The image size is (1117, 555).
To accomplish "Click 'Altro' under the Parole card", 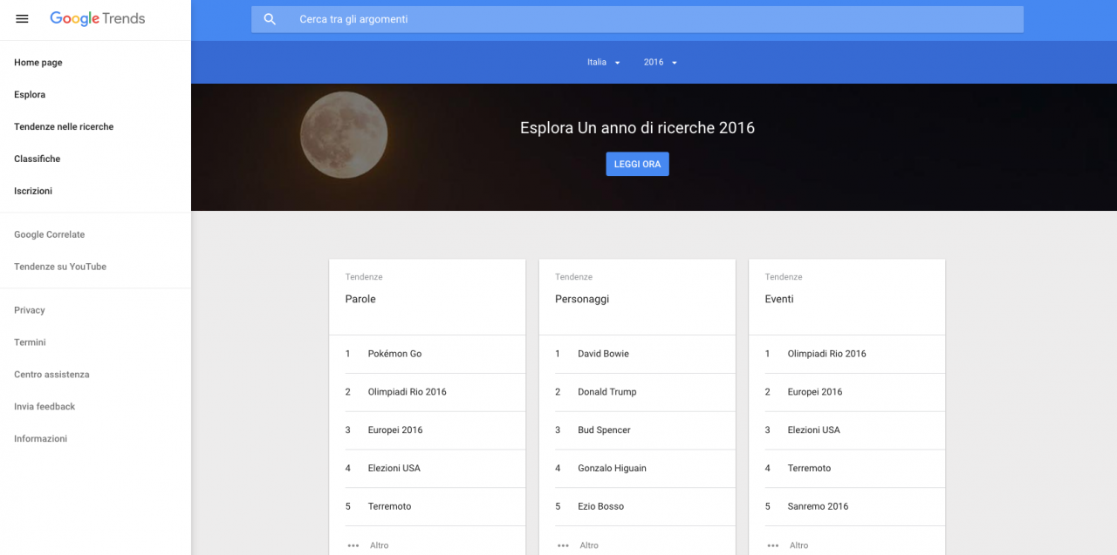I will (379, 545).
